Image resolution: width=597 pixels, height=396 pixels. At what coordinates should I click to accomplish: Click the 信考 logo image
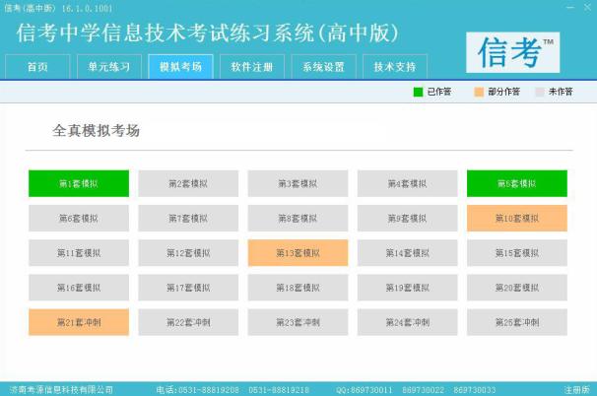coord(513,52)
